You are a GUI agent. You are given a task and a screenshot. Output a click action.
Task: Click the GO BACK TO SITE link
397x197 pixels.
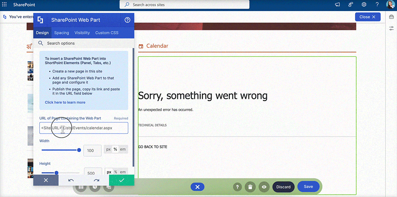point(153,147)
